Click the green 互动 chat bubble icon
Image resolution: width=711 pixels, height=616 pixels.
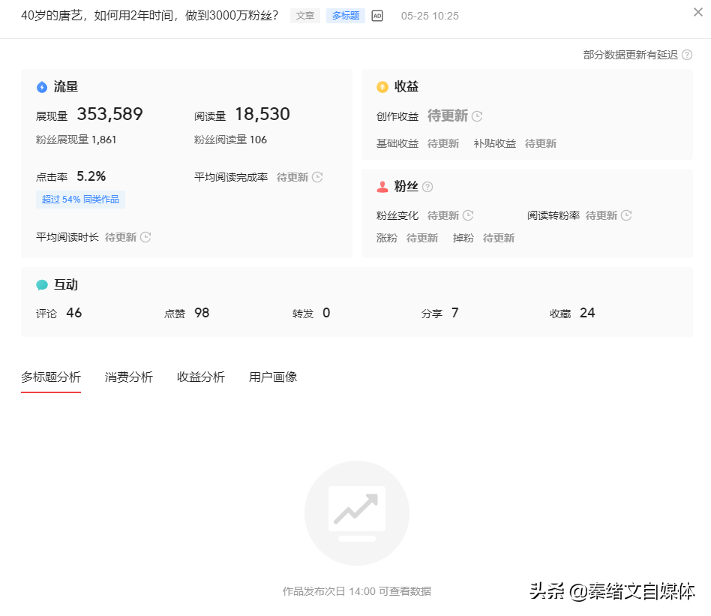point(43,284)
